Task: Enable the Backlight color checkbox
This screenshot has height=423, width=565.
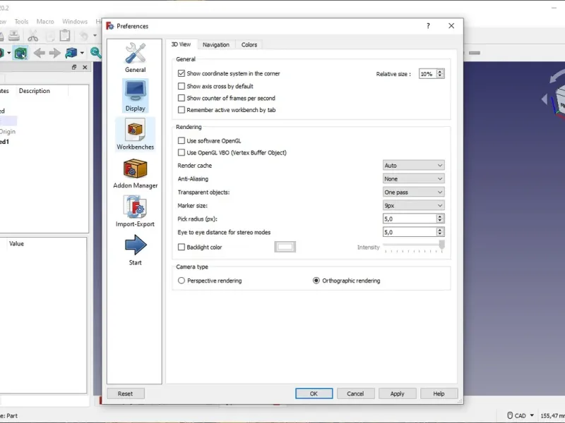Action: coord(182,247)
